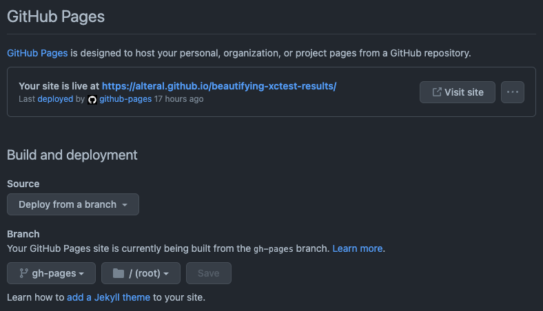Click the 'gh-pages' code text in description
The width and height of the screenshot is (543, 311).
pyautogui.click(x=274, y=248)
